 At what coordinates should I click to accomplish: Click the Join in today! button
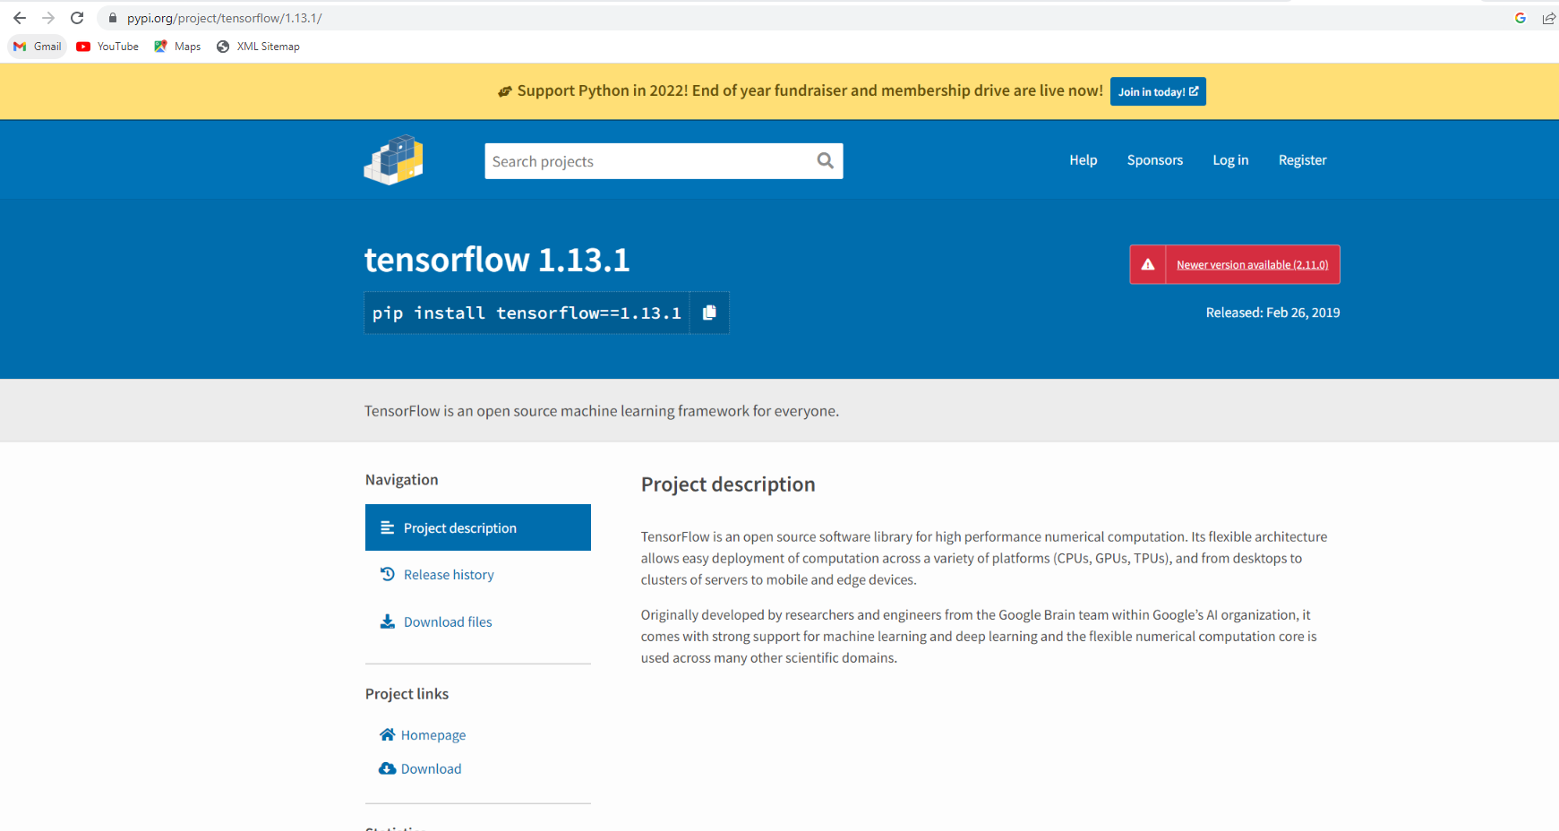click(1158, 91)
